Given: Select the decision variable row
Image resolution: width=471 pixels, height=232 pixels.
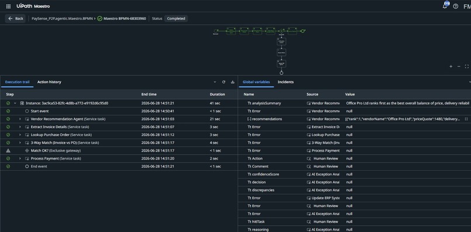Looking at the screenshot, I should 355,182.
